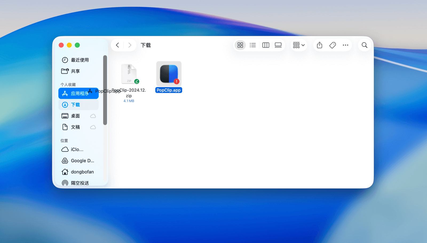
Task: Switch to list view
Action: [x=252, y=45]
